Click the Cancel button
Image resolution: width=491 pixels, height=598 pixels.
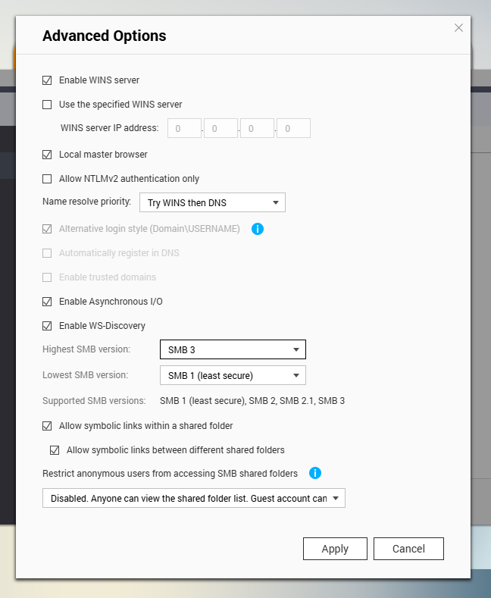click(x=408, y=549)
